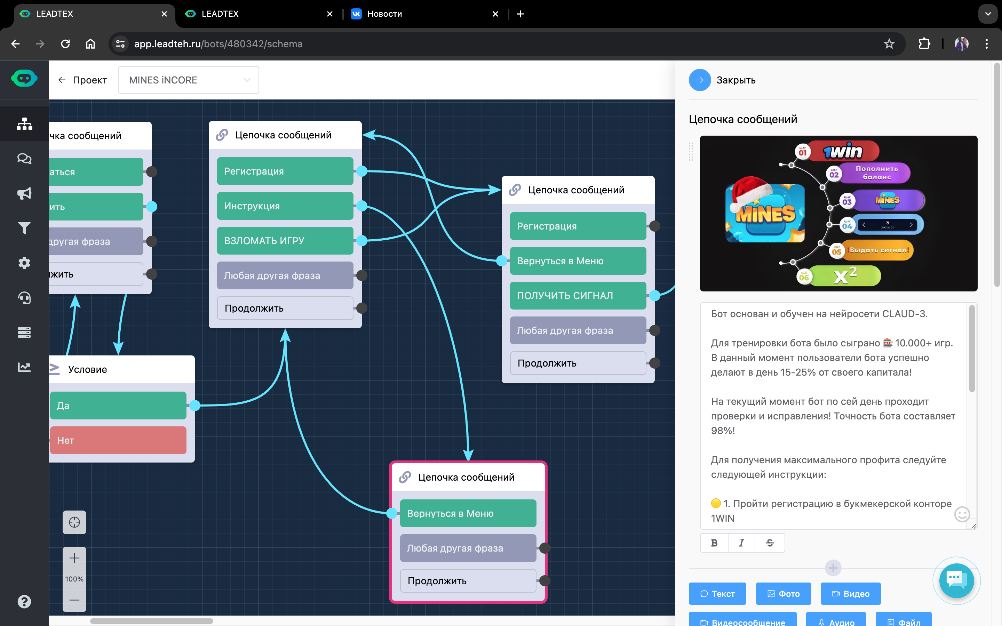Zoom in the canvas with plus button
Screen dimensions: 1002x626
coord(74,558)
